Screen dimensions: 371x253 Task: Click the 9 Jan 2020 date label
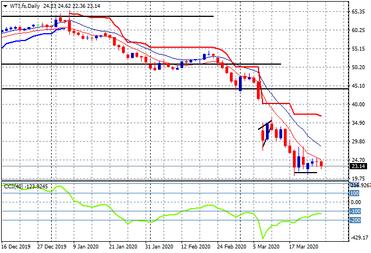(x=85, y=246)
